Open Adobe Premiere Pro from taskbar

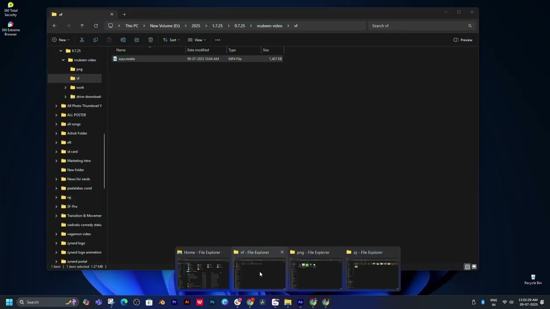click(x=174, y=302)
